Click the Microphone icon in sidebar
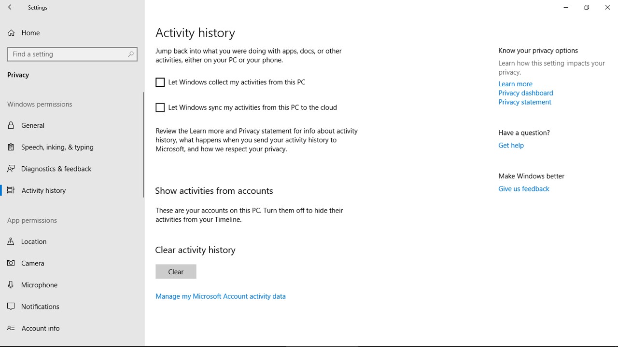Image resolution: width=618 pixels, height=347 pixels. [11, 285]
